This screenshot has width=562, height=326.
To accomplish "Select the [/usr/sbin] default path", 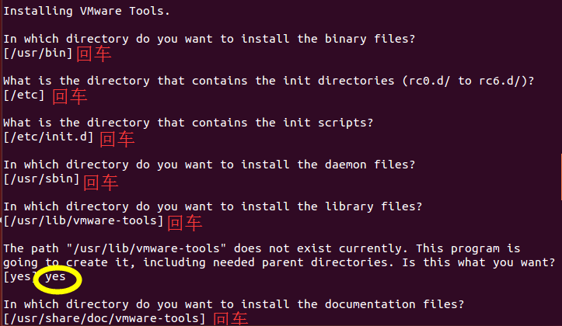I will [x=41, y=179].
